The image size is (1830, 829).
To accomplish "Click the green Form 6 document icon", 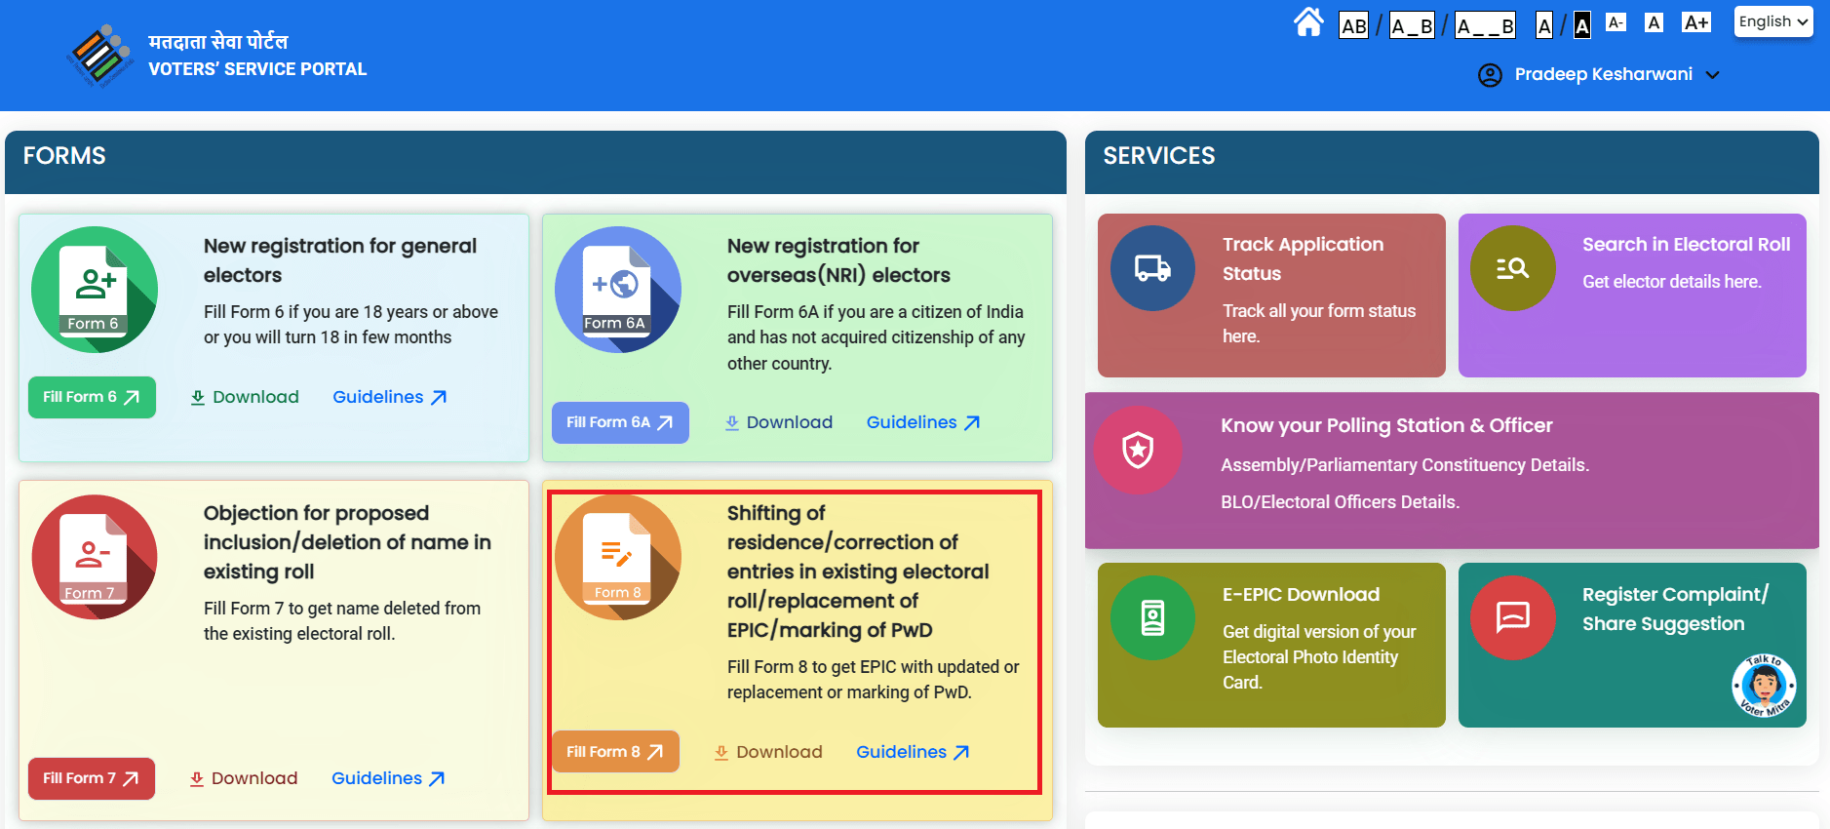I will tap(94, 290).
